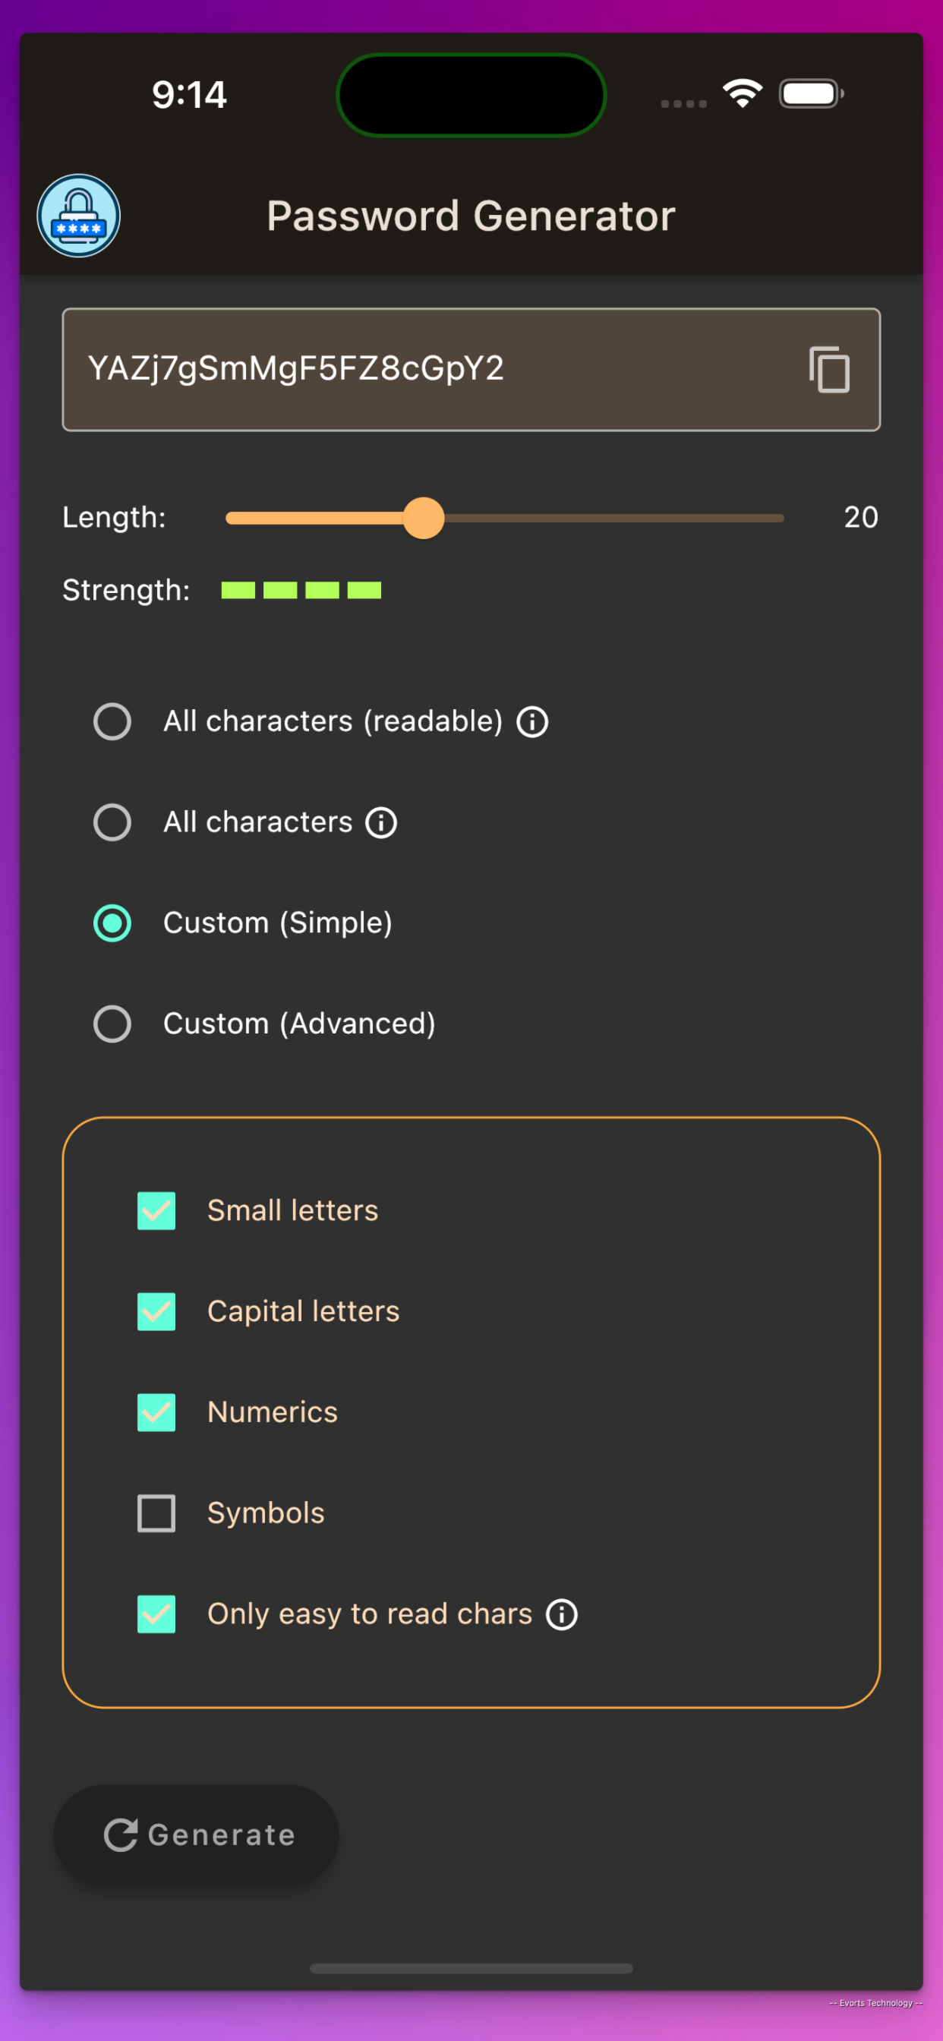The width and height of the screenshot is (943, 2041).
Task: Open info icon next to All characters
Action: point(381,822)
